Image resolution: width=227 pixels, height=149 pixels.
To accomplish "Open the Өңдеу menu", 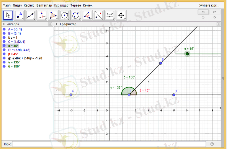I will [x=17, y=5].
